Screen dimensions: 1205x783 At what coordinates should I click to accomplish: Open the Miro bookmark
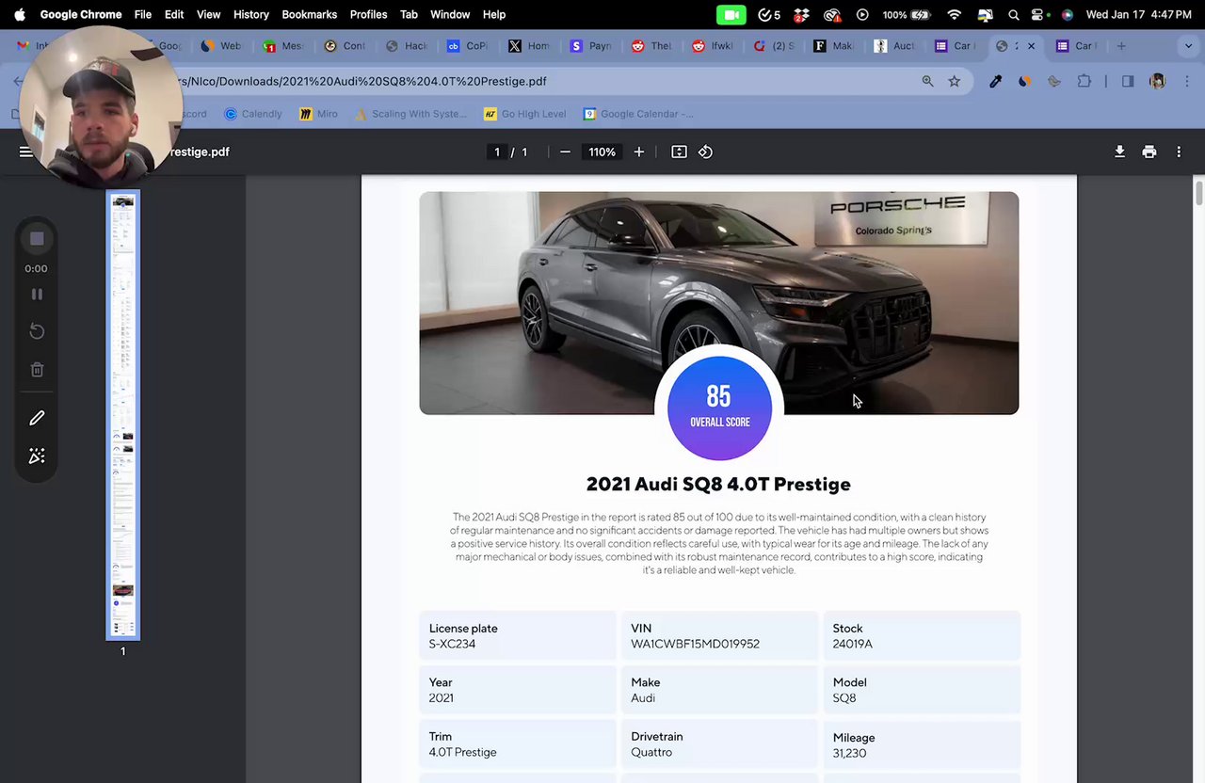tap(318, 114)
